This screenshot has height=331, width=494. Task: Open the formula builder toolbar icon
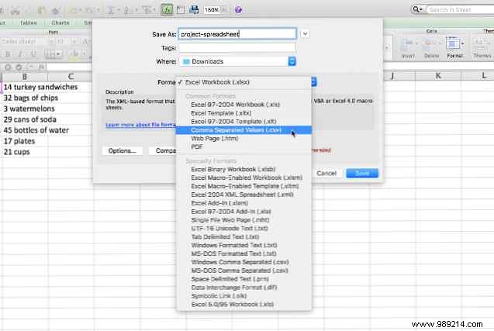(166, 9)
